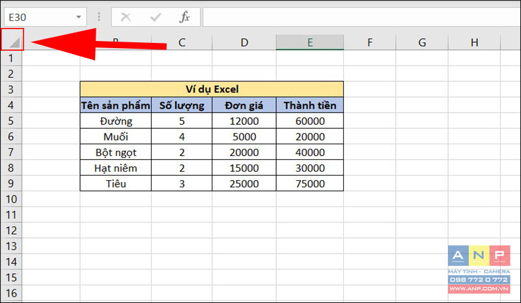Click total cell 40000
Viewport: 521px width, 303px height.
click(310, 152)
